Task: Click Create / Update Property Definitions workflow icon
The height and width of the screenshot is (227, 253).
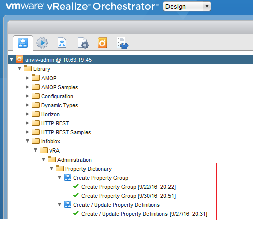Action: pyautogui.click(x=68, y=204)
